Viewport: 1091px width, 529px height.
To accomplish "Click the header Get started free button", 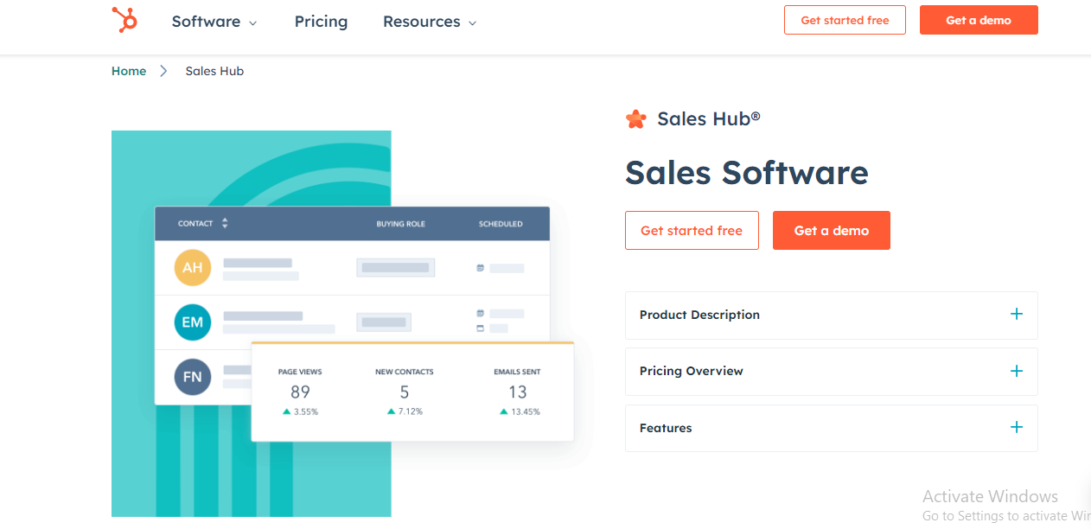I will tap(845, 20).
